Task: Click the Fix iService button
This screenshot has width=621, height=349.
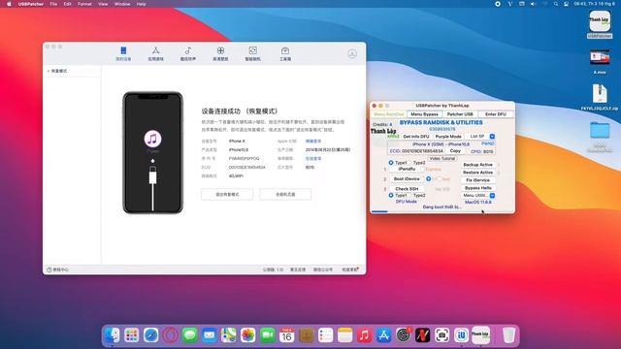Action: 477,180
